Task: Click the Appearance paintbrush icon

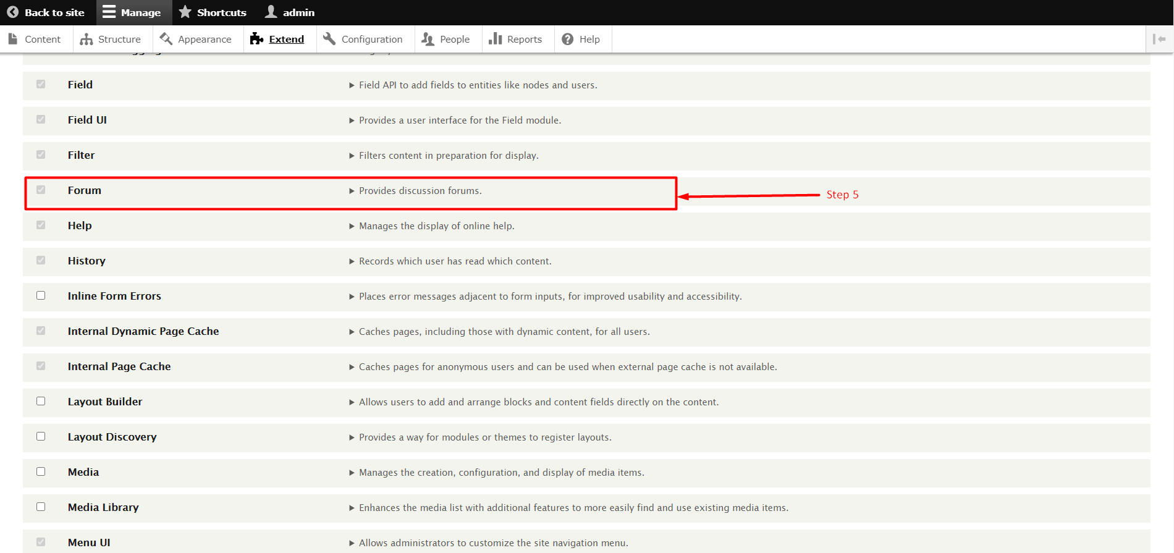Action: tap(166, 39)
